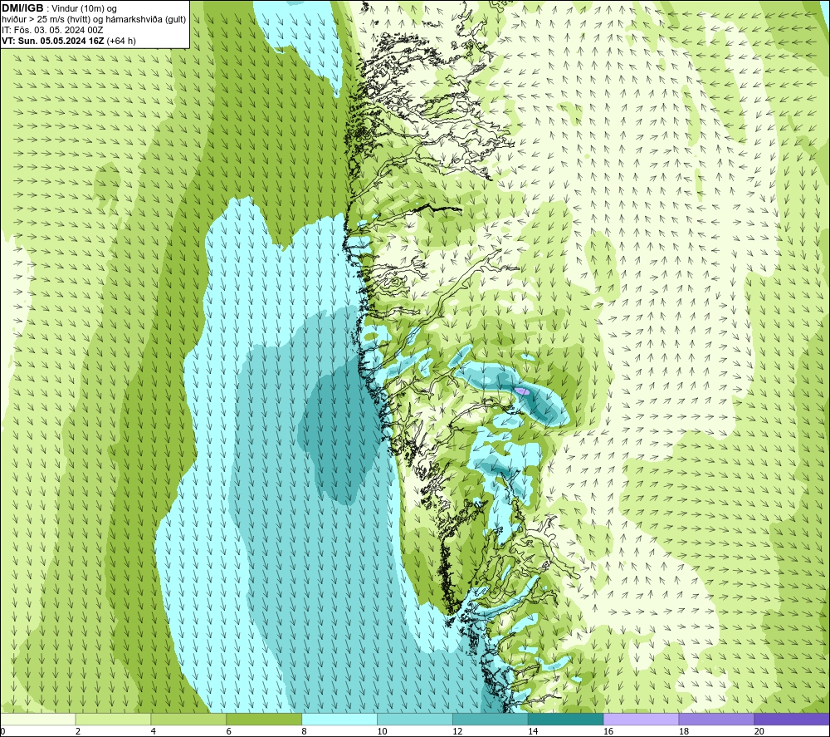Click the 12–14 m/s teal legend swatch
830x737 pixels.
491,720
